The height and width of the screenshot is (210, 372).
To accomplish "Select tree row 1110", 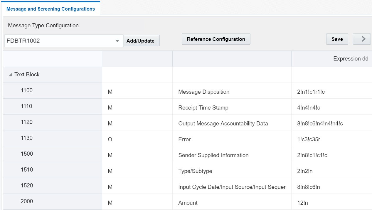I will point(26,106).
